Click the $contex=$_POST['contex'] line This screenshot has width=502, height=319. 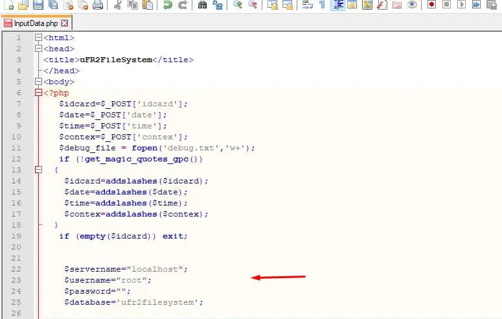click(123, 137)
